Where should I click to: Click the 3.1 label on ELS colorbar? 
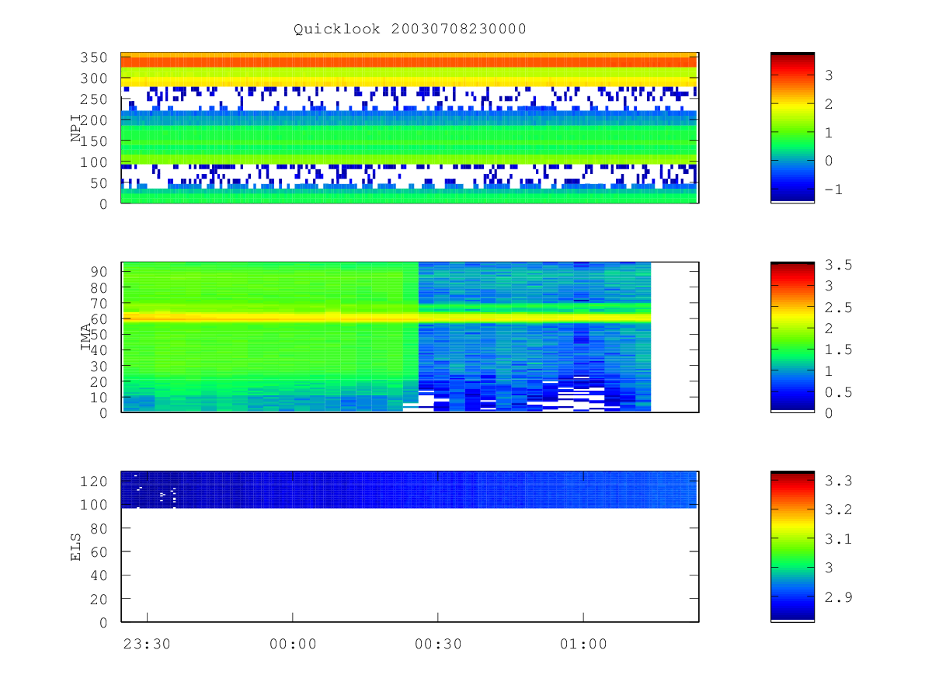pyautogui.click(x=837, y=539)
